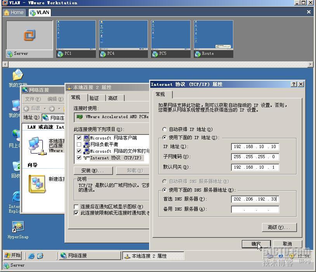Click the blue help tray icon
This screenshot has width=316, height=272.
click(281, 256)
